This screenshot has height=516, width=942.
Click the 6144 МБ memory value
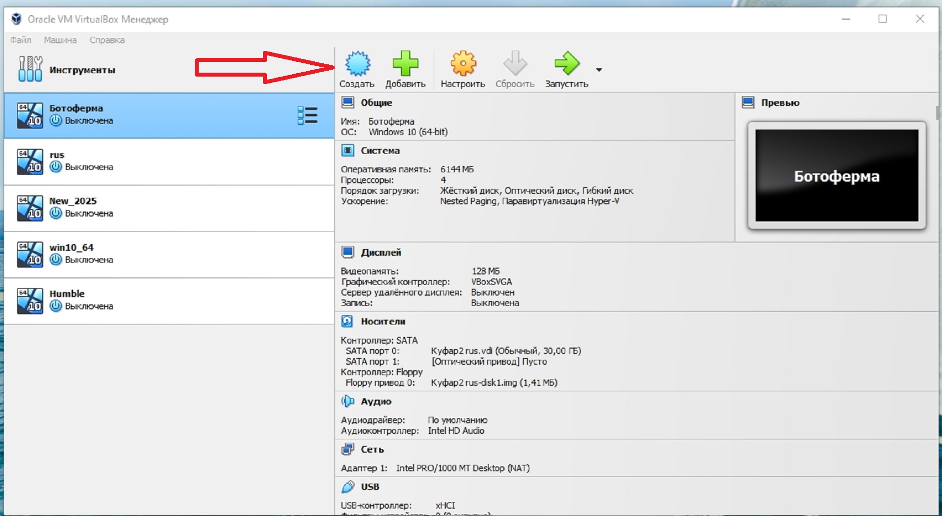457,169
